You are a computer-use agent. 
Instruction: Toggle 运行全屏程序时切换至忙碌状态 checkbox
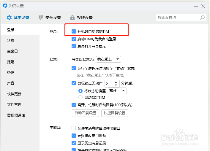point(74,68)
